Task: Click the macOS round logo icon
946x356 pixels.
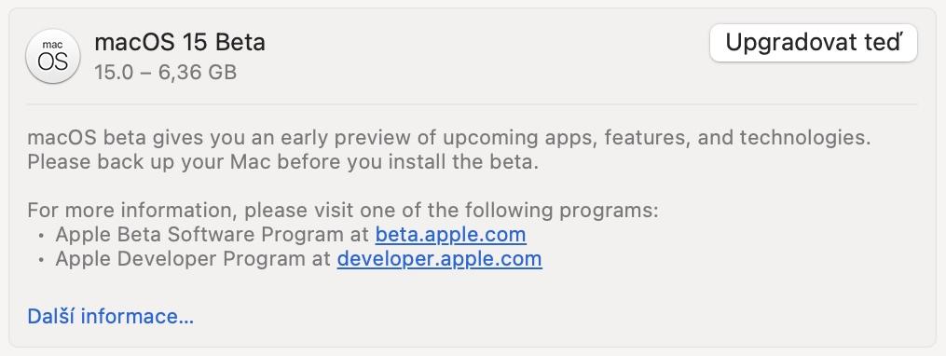Action: [53, 57]
